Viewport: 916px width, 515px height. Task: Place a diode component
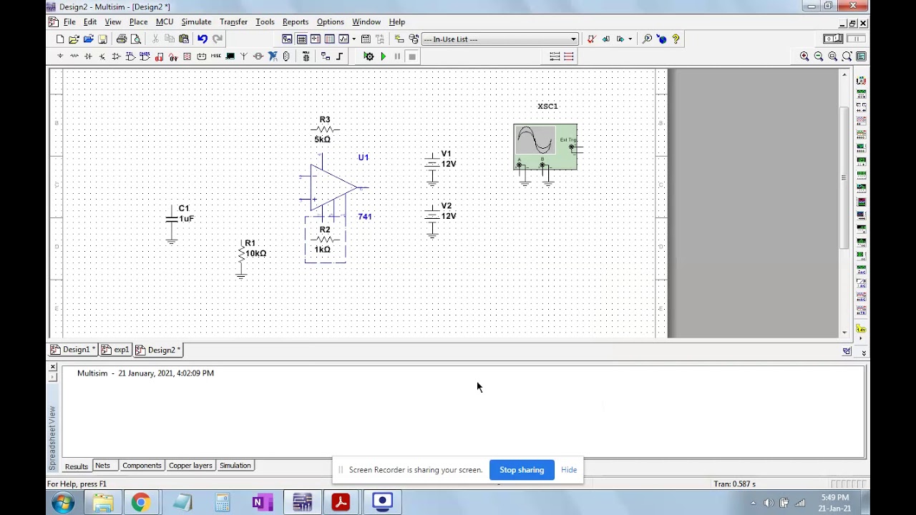[x=89, y=57]
